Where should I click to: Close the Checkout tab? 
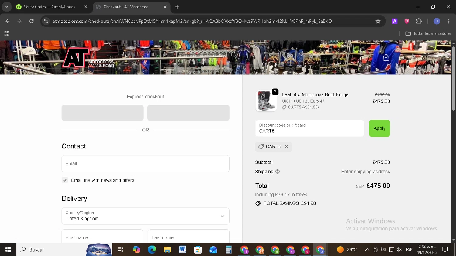coord(165,7)
